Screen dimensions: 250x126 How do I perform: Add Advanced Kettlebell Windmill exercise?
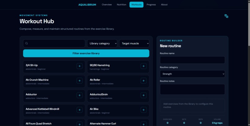[80, 110]
